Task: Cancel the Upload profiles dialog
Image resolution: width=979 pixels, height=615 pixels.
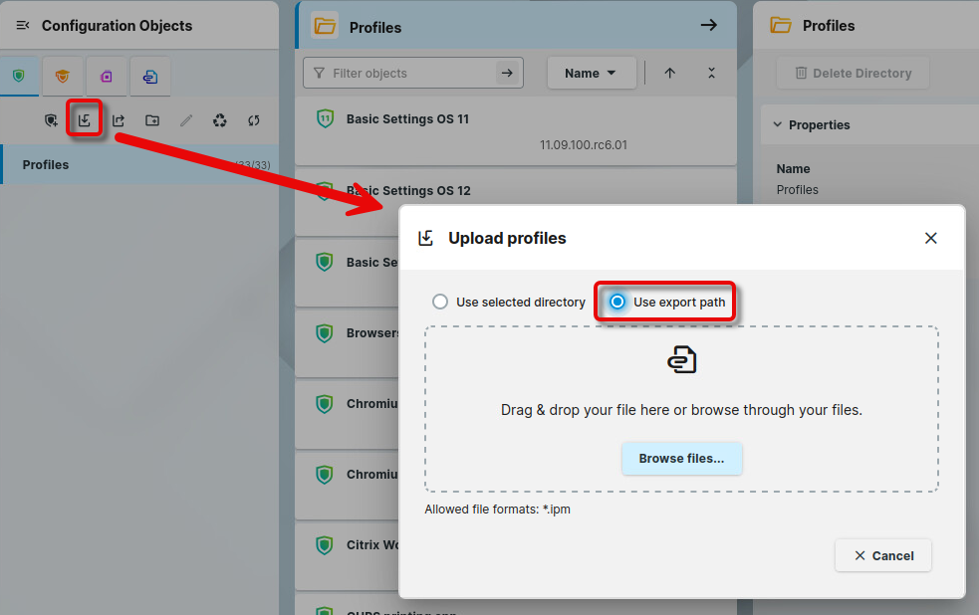Action: click(x=882, y=555)
